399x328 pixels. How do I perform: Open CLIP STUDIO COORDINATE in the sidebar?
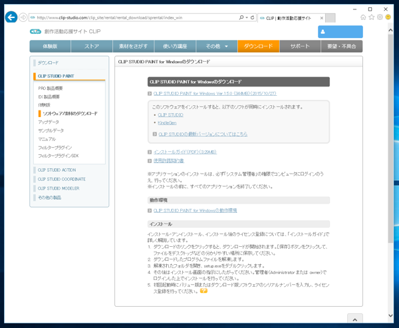point(62,179)
